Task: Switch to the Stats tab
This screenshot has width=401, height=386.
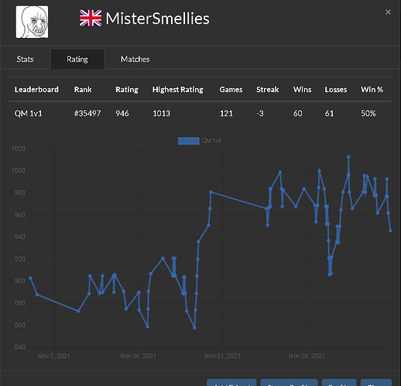Action: pyautogui.click(x=25, y=59)
